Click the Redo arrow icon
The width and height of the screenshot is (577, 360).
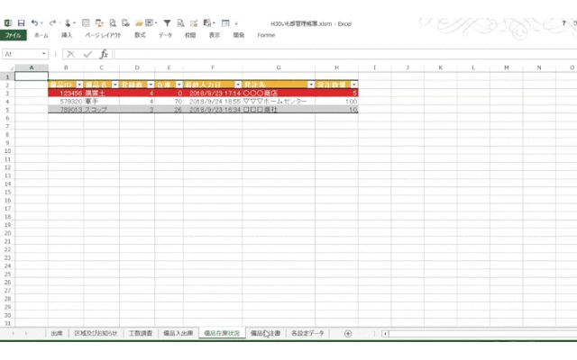click(53, 22)
